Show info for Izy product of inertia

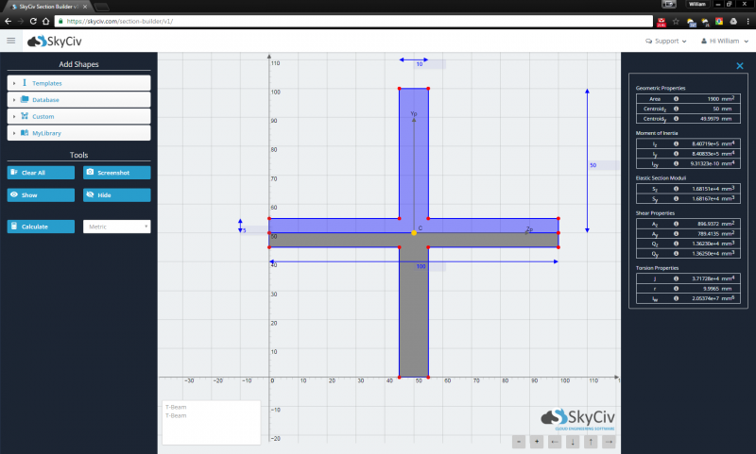coord(676,163)
